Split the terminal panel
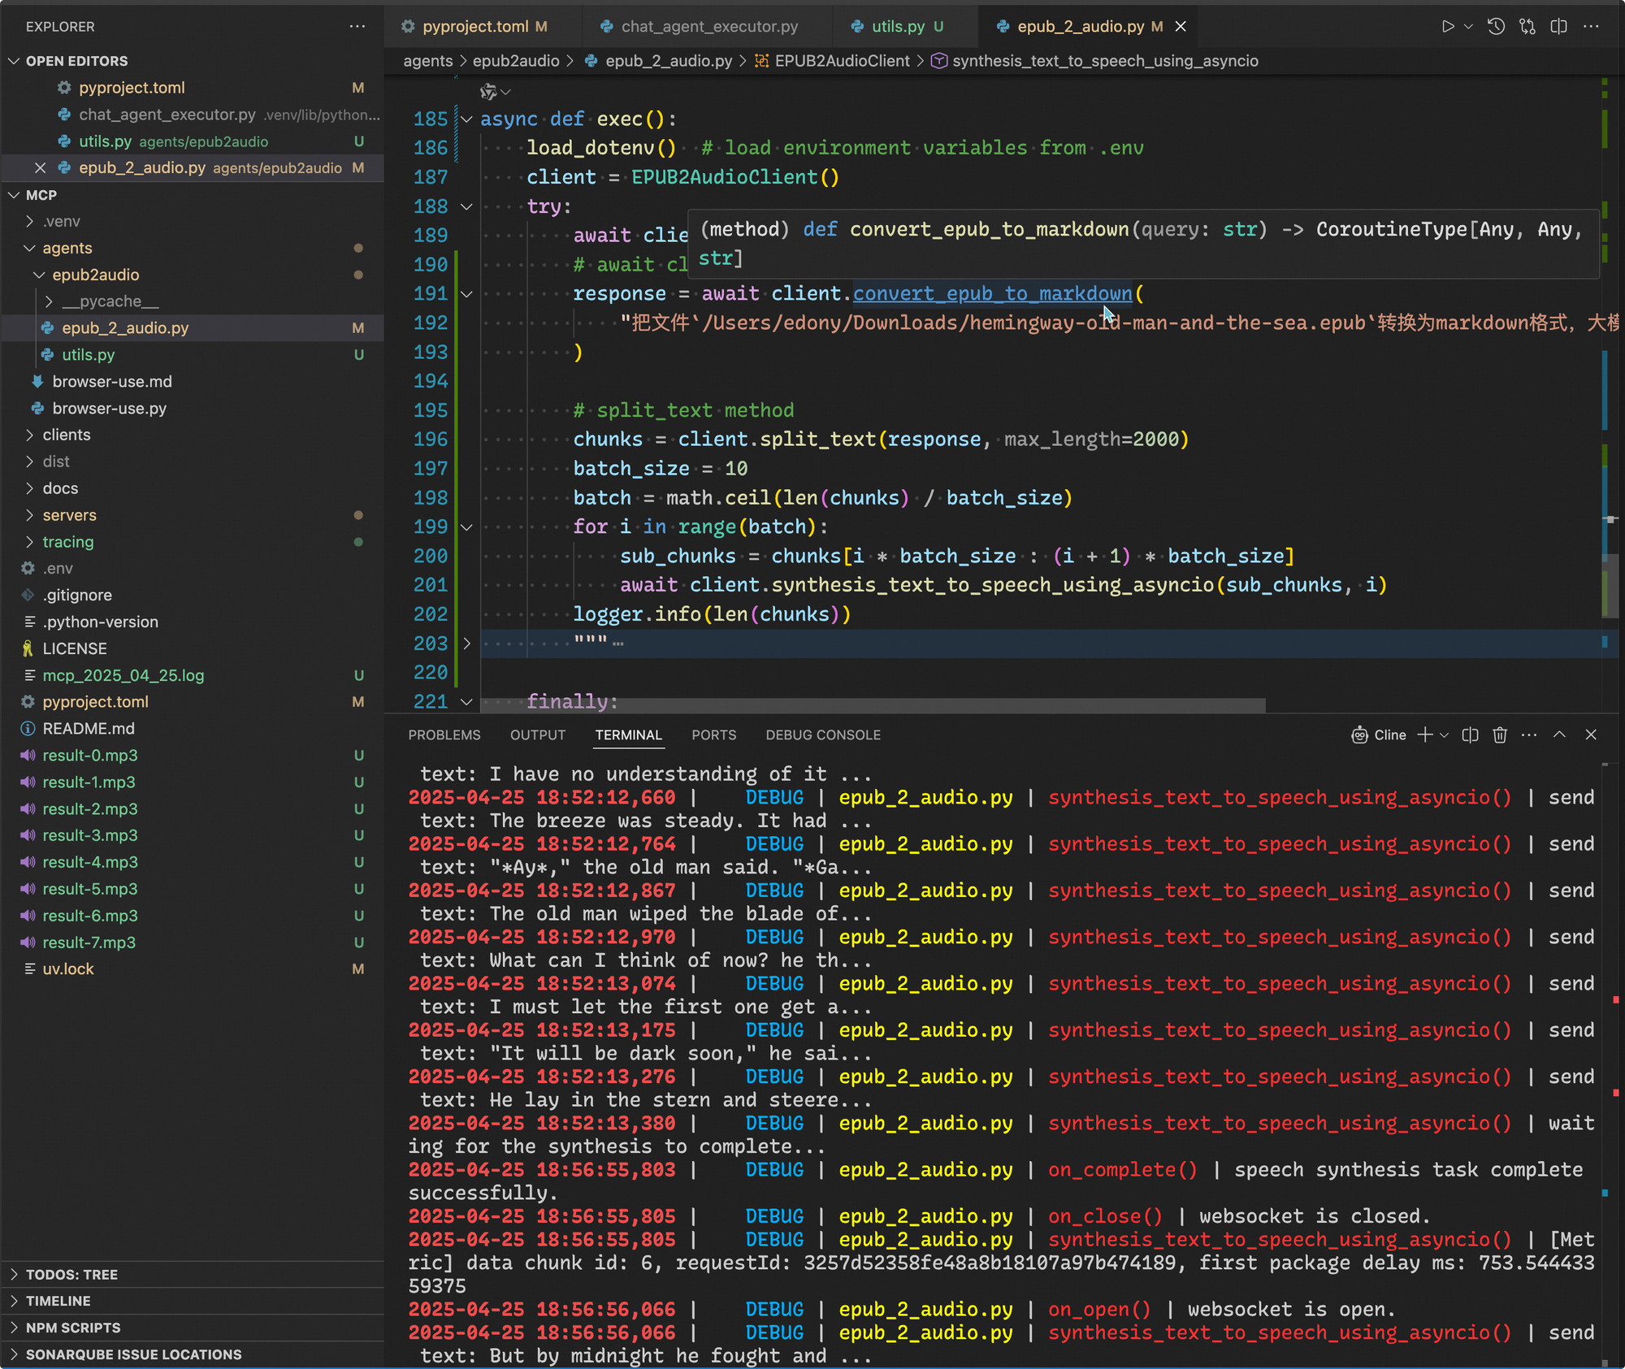This screenshot has width=1625, height=1369. [x=1470, y=734]
